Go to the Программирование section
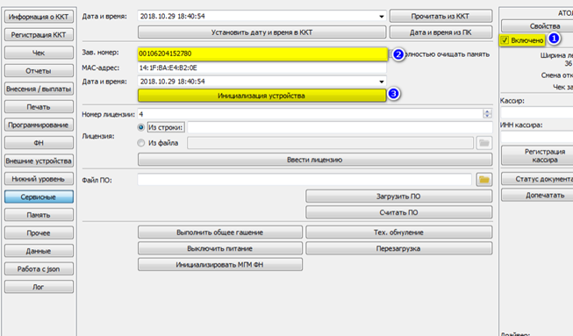 (x=39, y=125)
